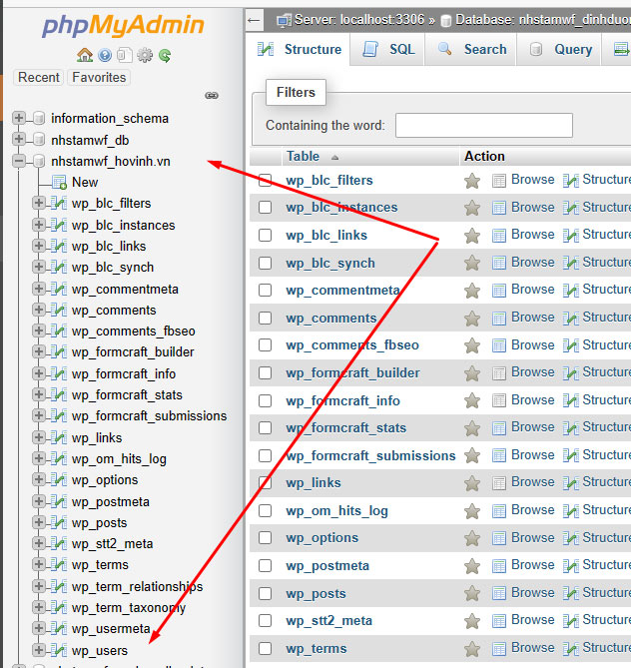Check the wp_formcraft_stats table checkbox

(265, 427)
